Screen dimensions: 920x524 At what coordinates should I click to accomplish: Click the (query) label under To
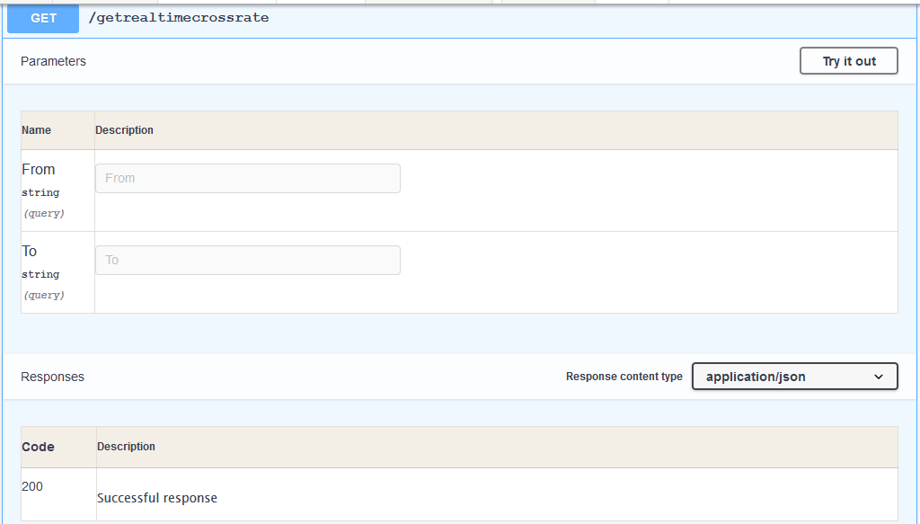(x=43, y=295)
